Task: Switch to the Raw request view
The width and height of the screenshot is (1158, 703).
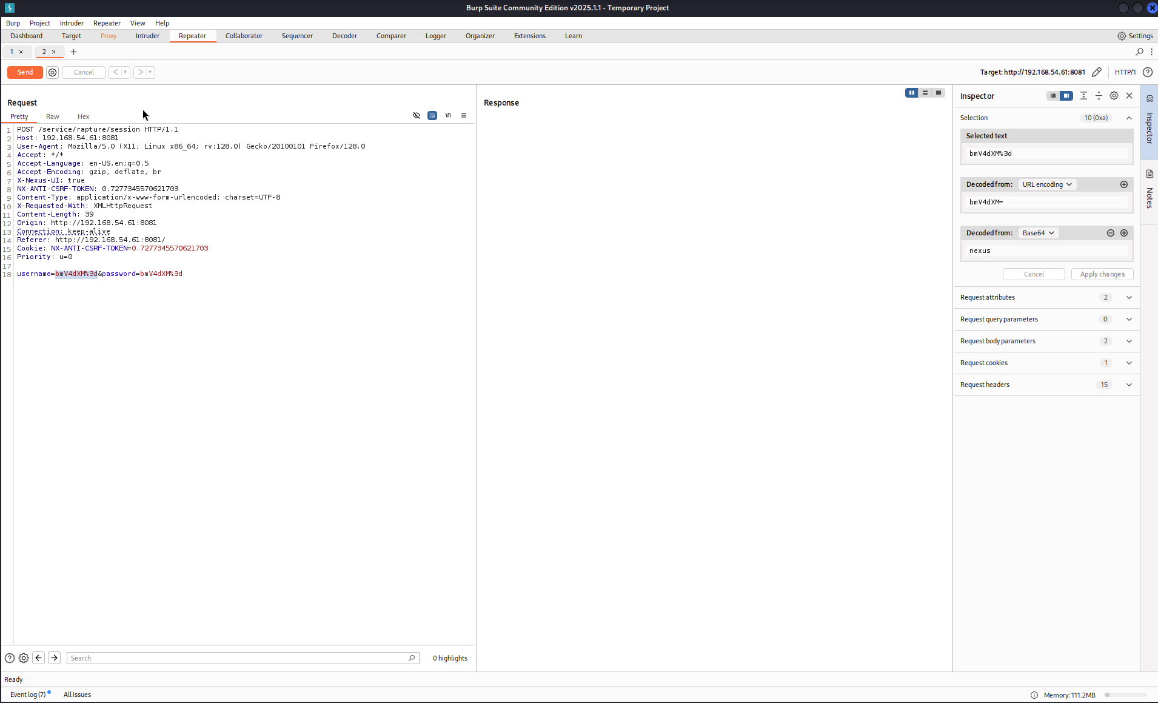Action: [53, 116]
